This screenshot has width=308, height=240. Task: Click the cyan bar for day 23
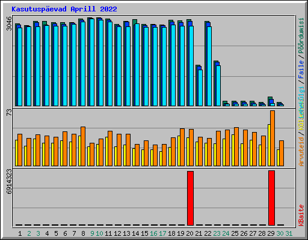(x=218, y=86)
